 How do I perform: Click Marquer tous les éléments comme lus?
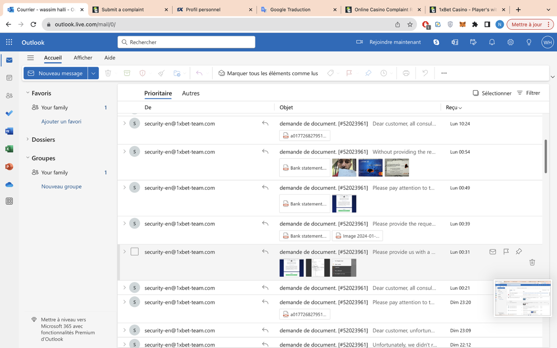click(268, 73)
